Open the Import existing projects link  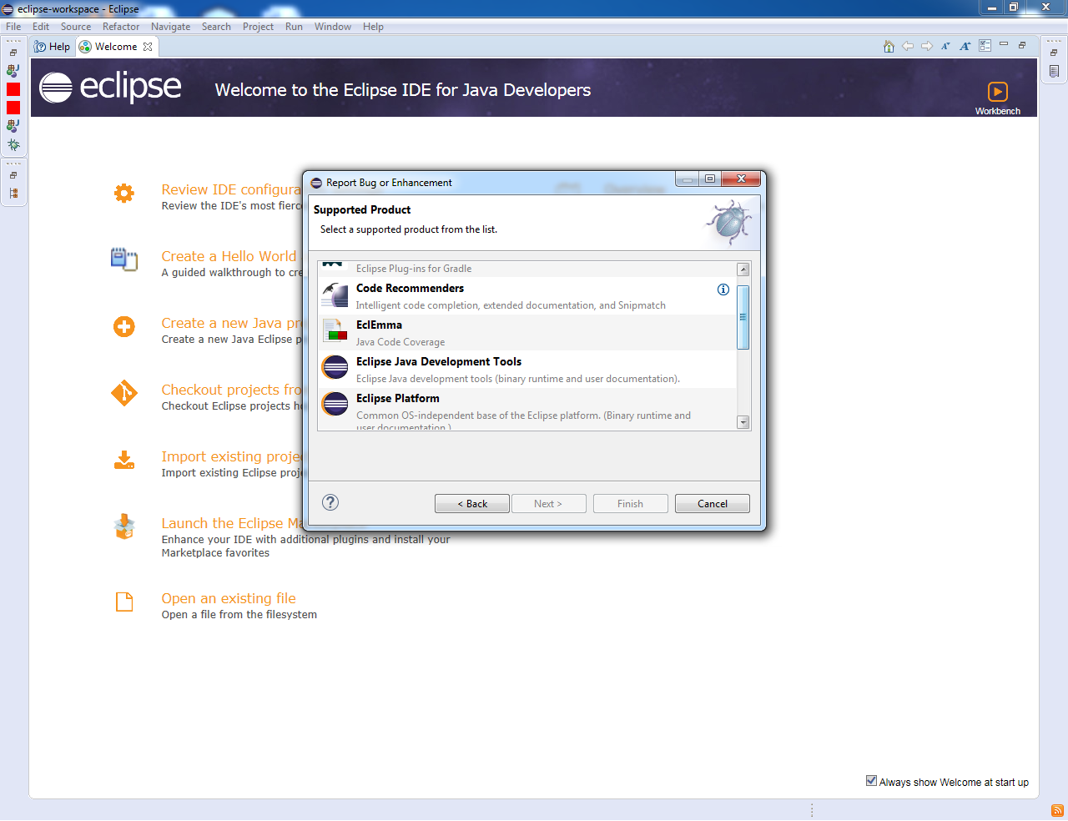231,456
